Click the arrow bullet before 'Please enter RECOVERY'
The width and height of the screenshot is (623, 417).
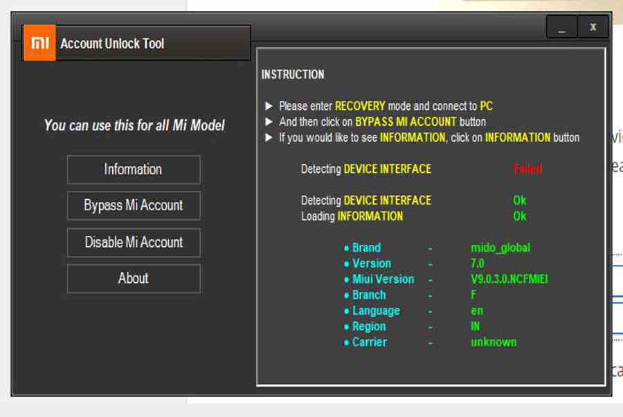point(269,106)
